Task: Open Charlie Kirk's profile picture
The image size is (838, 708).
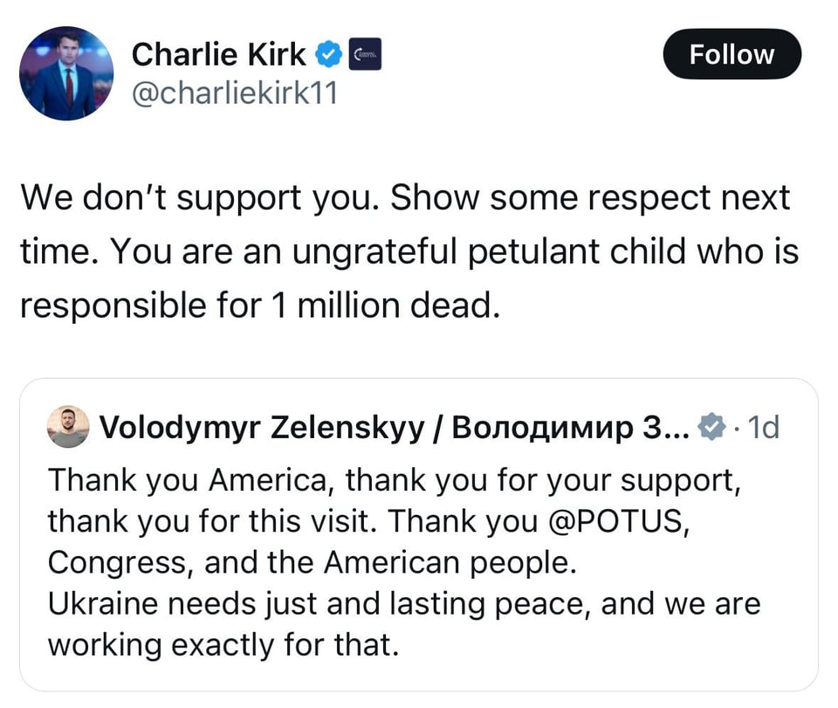Action: click(66, 73)
